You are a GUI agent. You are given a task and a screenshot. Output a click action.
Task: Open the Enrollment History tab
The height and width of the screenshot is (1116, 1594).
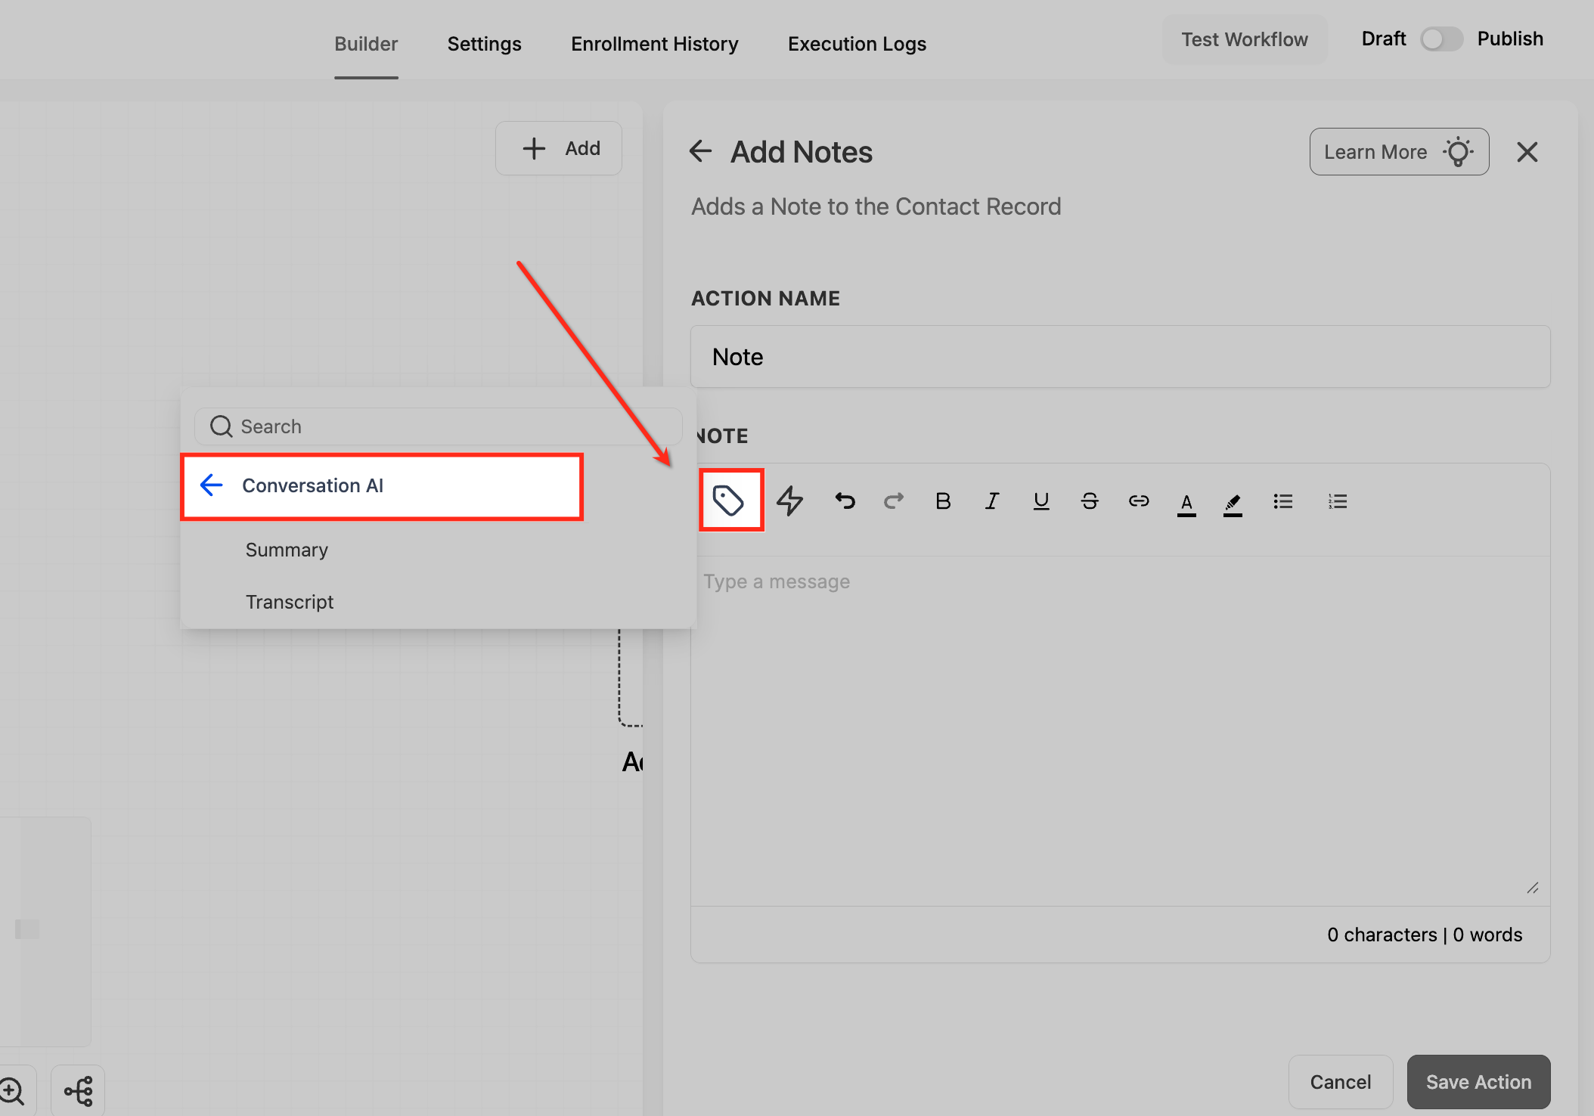pyautogui.click(x=654, y=44)
